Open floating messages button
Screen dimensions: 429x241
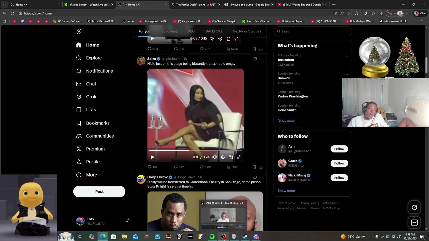414,223
